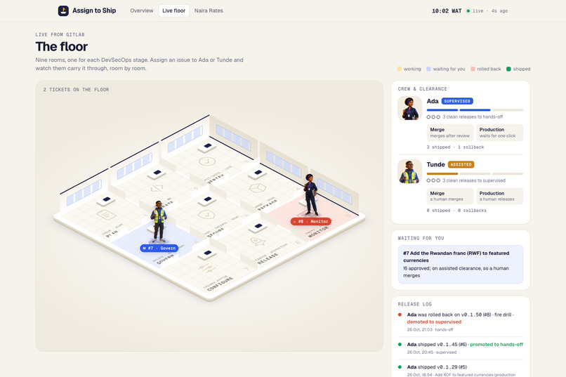Open the #7 Rwandan franc waiting card
This screenshot has width=566, height=377.
tap(461, 265)
